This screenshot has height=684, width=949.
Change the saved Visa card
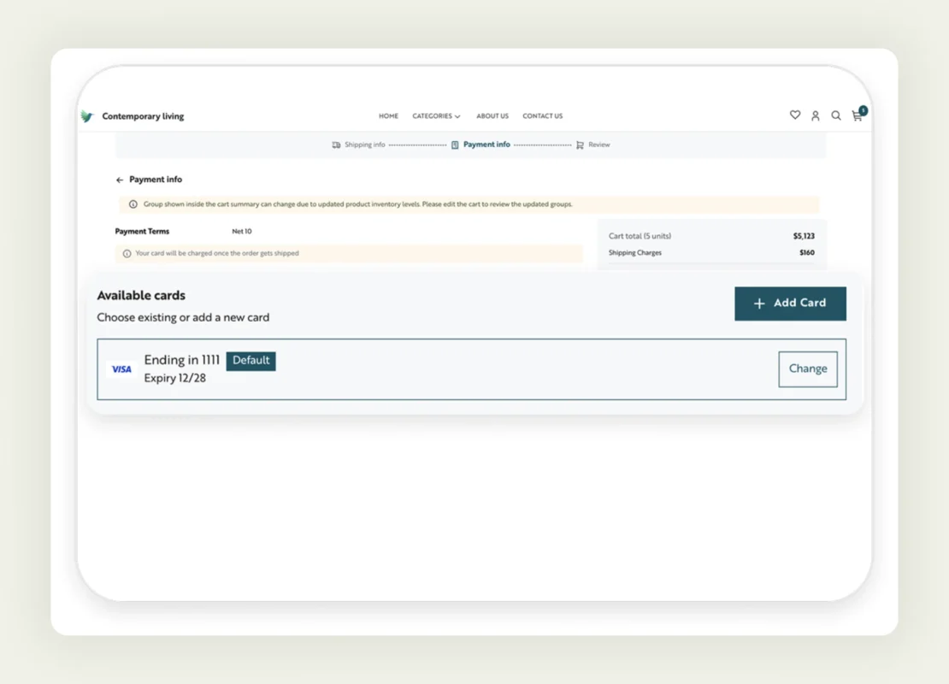click(807, 369)
